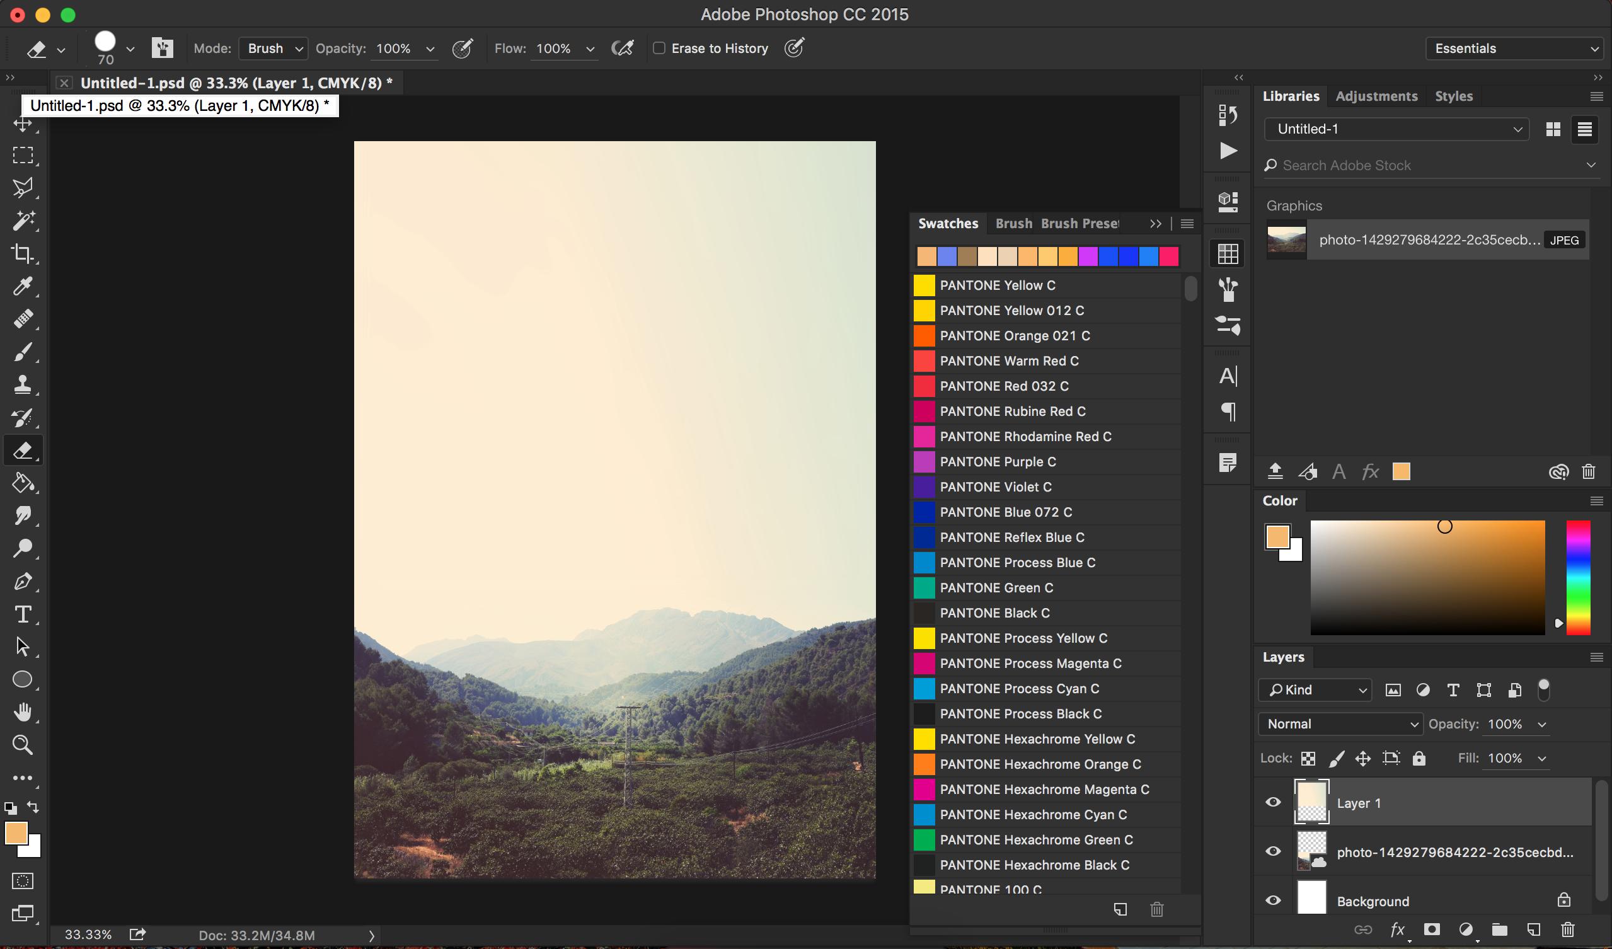Click the Add Library item icon
Image resolution: width=1612 pixels, height=949 pixels.
pos(1273,471)
